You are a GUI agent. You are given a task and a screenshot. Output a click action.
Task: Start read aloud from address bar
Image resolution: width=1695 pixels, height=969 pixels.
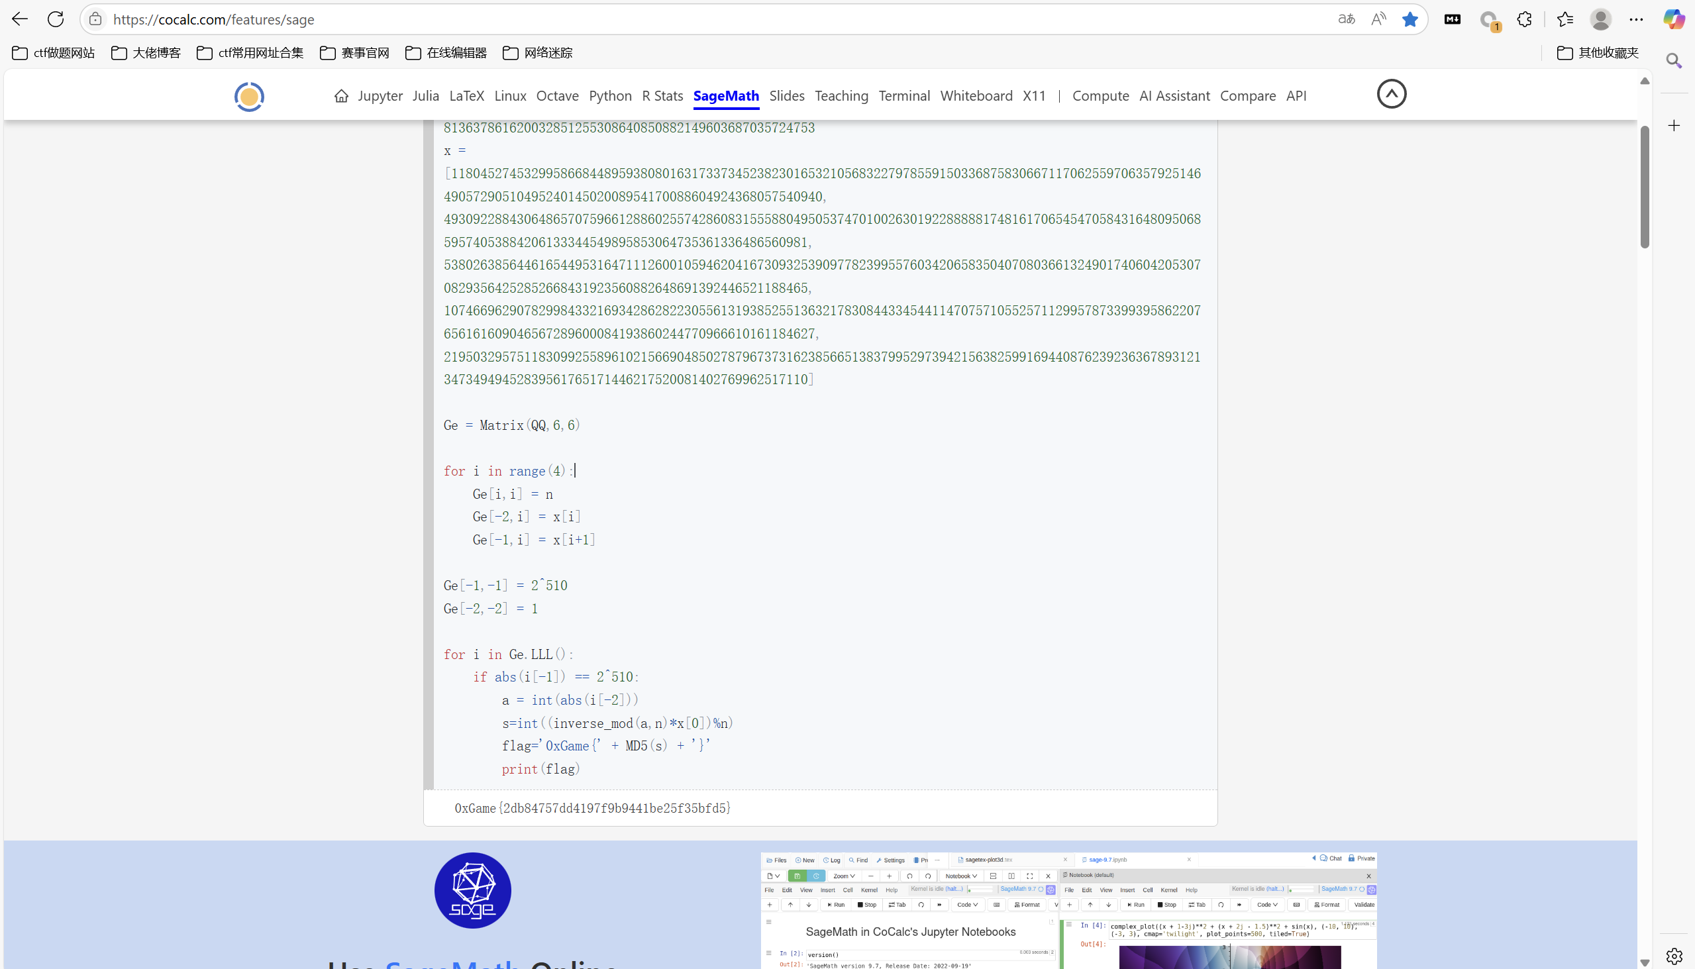pyautogui.click(x=1378, y=19)
